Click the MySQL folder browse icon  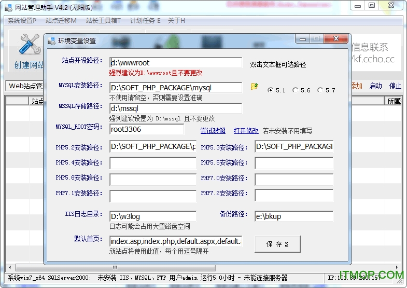pyautogui.click(x=255, y=86)
